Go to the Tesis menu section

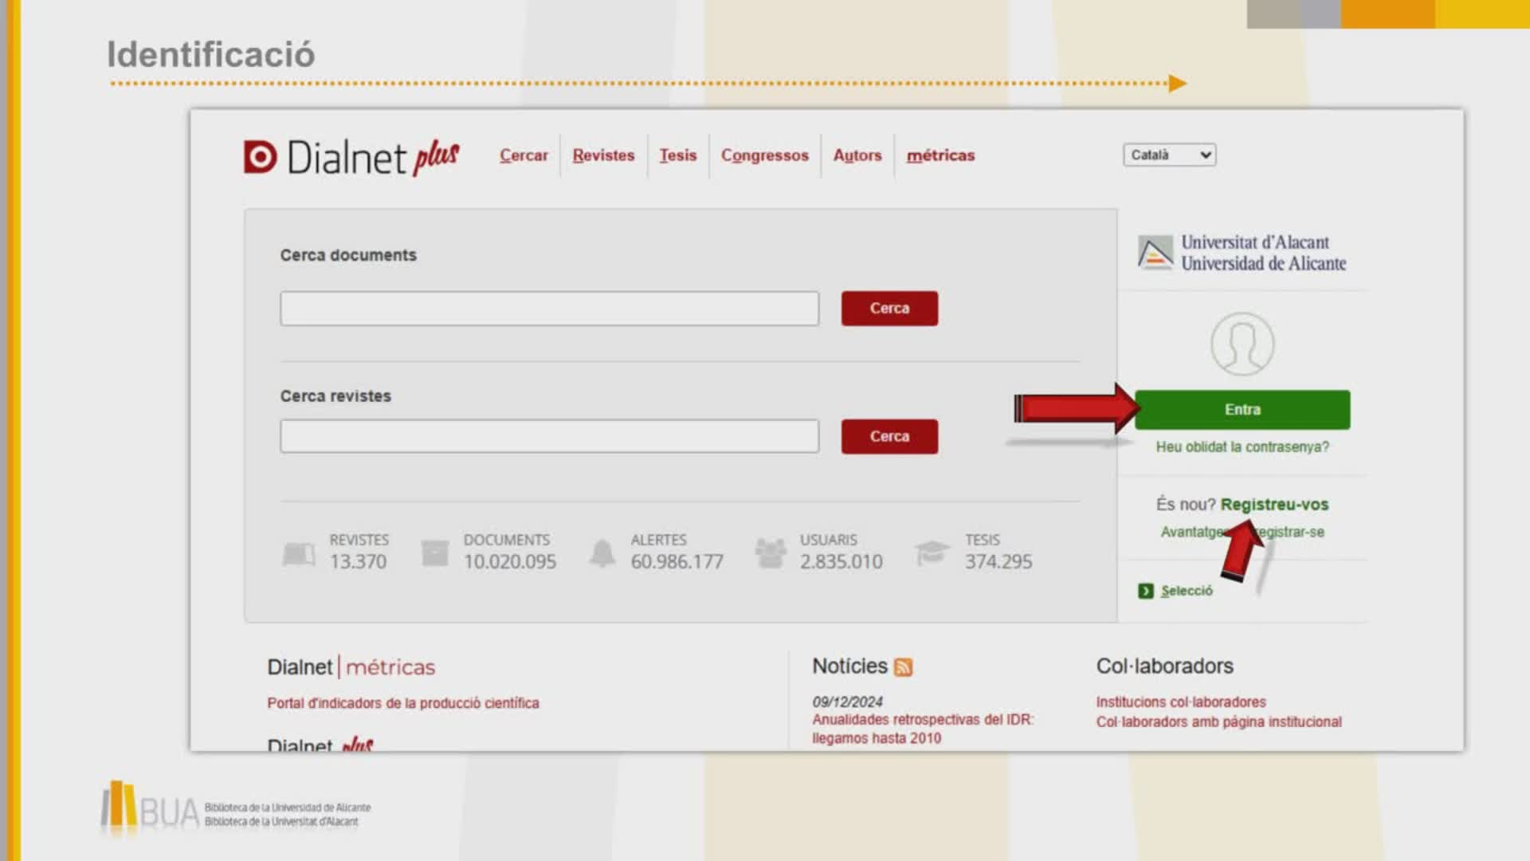click(x=677, y=155)
